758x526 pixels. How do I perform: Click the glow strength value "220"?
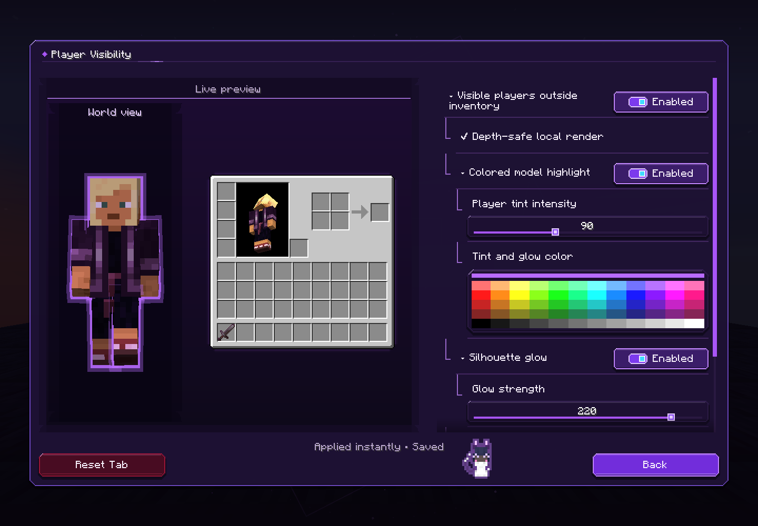coord(587,411)
